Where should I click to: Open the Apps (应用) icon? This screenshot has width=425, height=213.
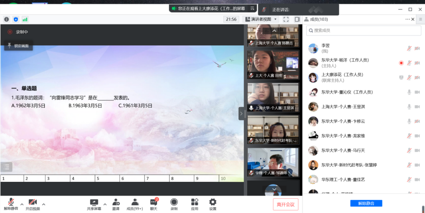[x=195, y=204]
